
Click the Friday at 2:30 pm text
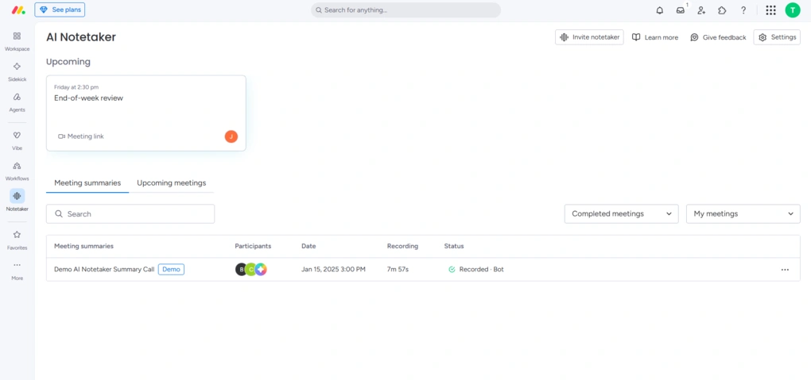(76, 87)
